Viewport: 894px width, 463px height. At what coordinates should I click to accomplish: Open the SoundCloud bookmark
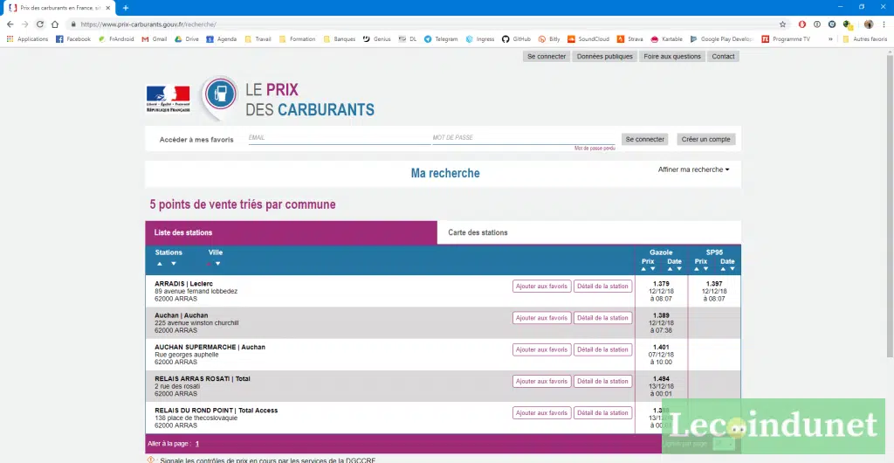point(588,39)
